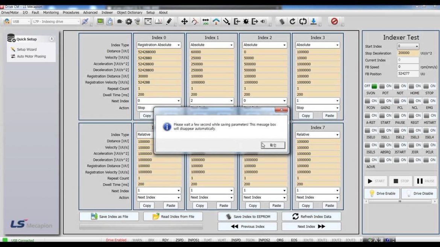The width and height of the screenshot is (440, 247).
Task: Click the speaker toolbar icon
Action: [263, 21]
